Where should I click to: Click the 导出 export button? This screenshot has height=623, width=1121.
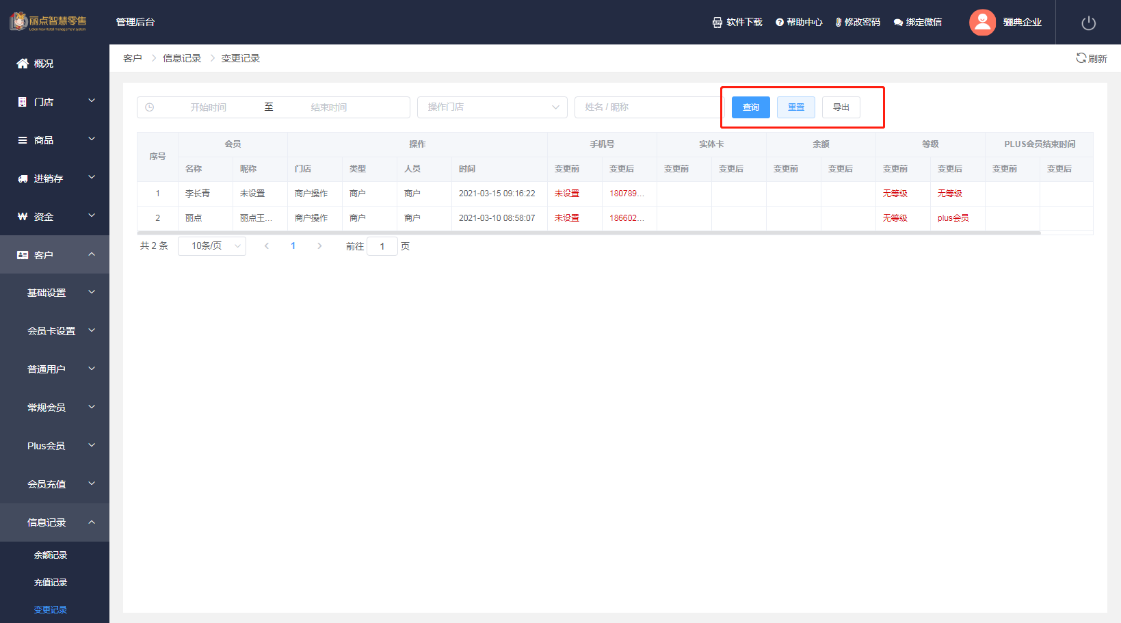coord(841,107)
